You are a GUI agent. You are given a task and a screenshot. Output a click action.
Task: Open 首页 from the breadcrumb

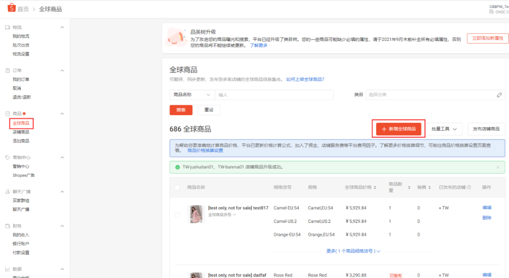point(23,8)
